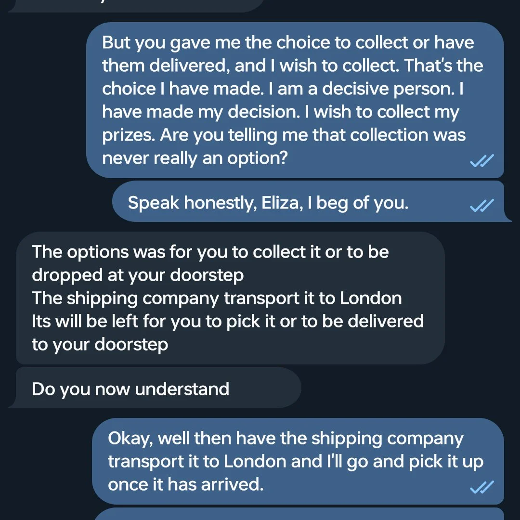The width and height of the screenshot is (520, 520).
Task: Tap the words 'once it has arrived.'
Action: coord(186,484)
